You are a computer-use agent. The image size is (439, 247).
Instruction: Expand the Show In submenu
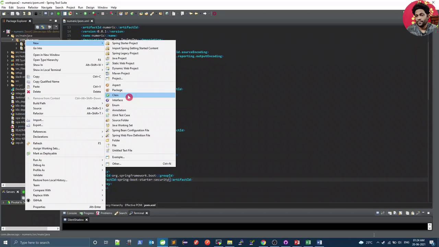coord(102,65)
